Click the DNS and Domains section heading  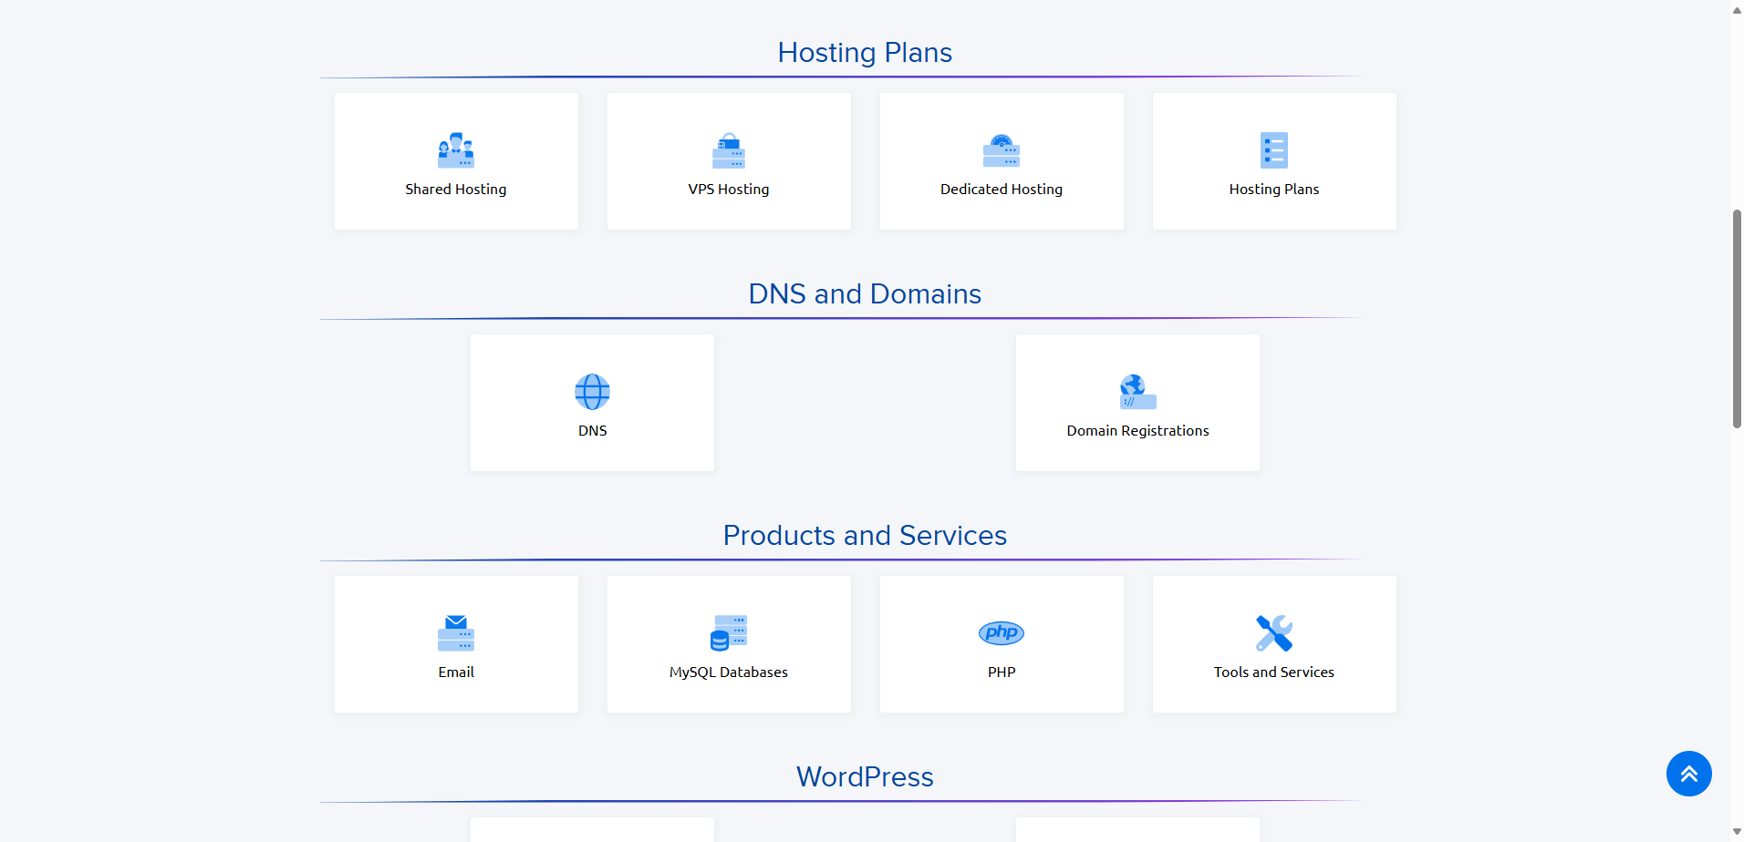(x=865, y=294)
